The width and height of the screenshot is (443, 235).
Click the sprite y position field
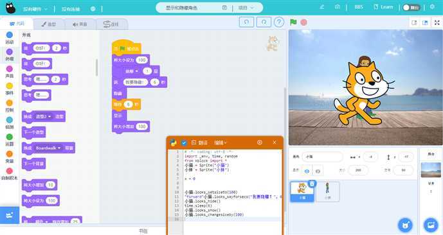(x=406, y=157)
